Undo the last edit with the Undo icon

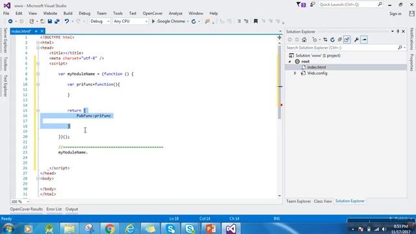66,21
